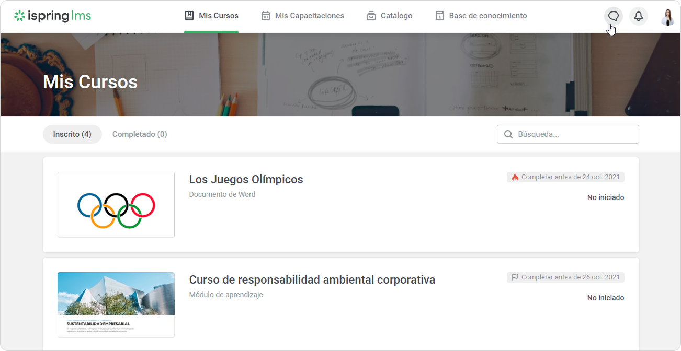Open the Mis Capacitaciones menu item
Viewport: 681px width, 351px height.
click(x=309, y=16)
